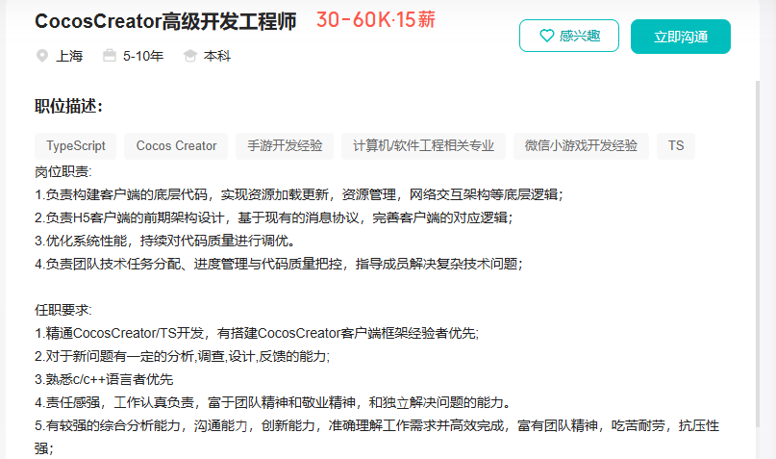Click the city text 上海

(x=69, y=56)
